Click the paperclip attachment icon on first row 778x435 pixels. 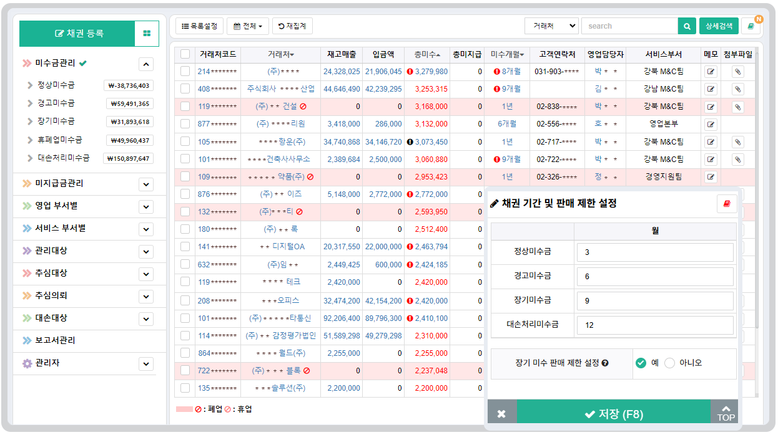coord(737,72)
